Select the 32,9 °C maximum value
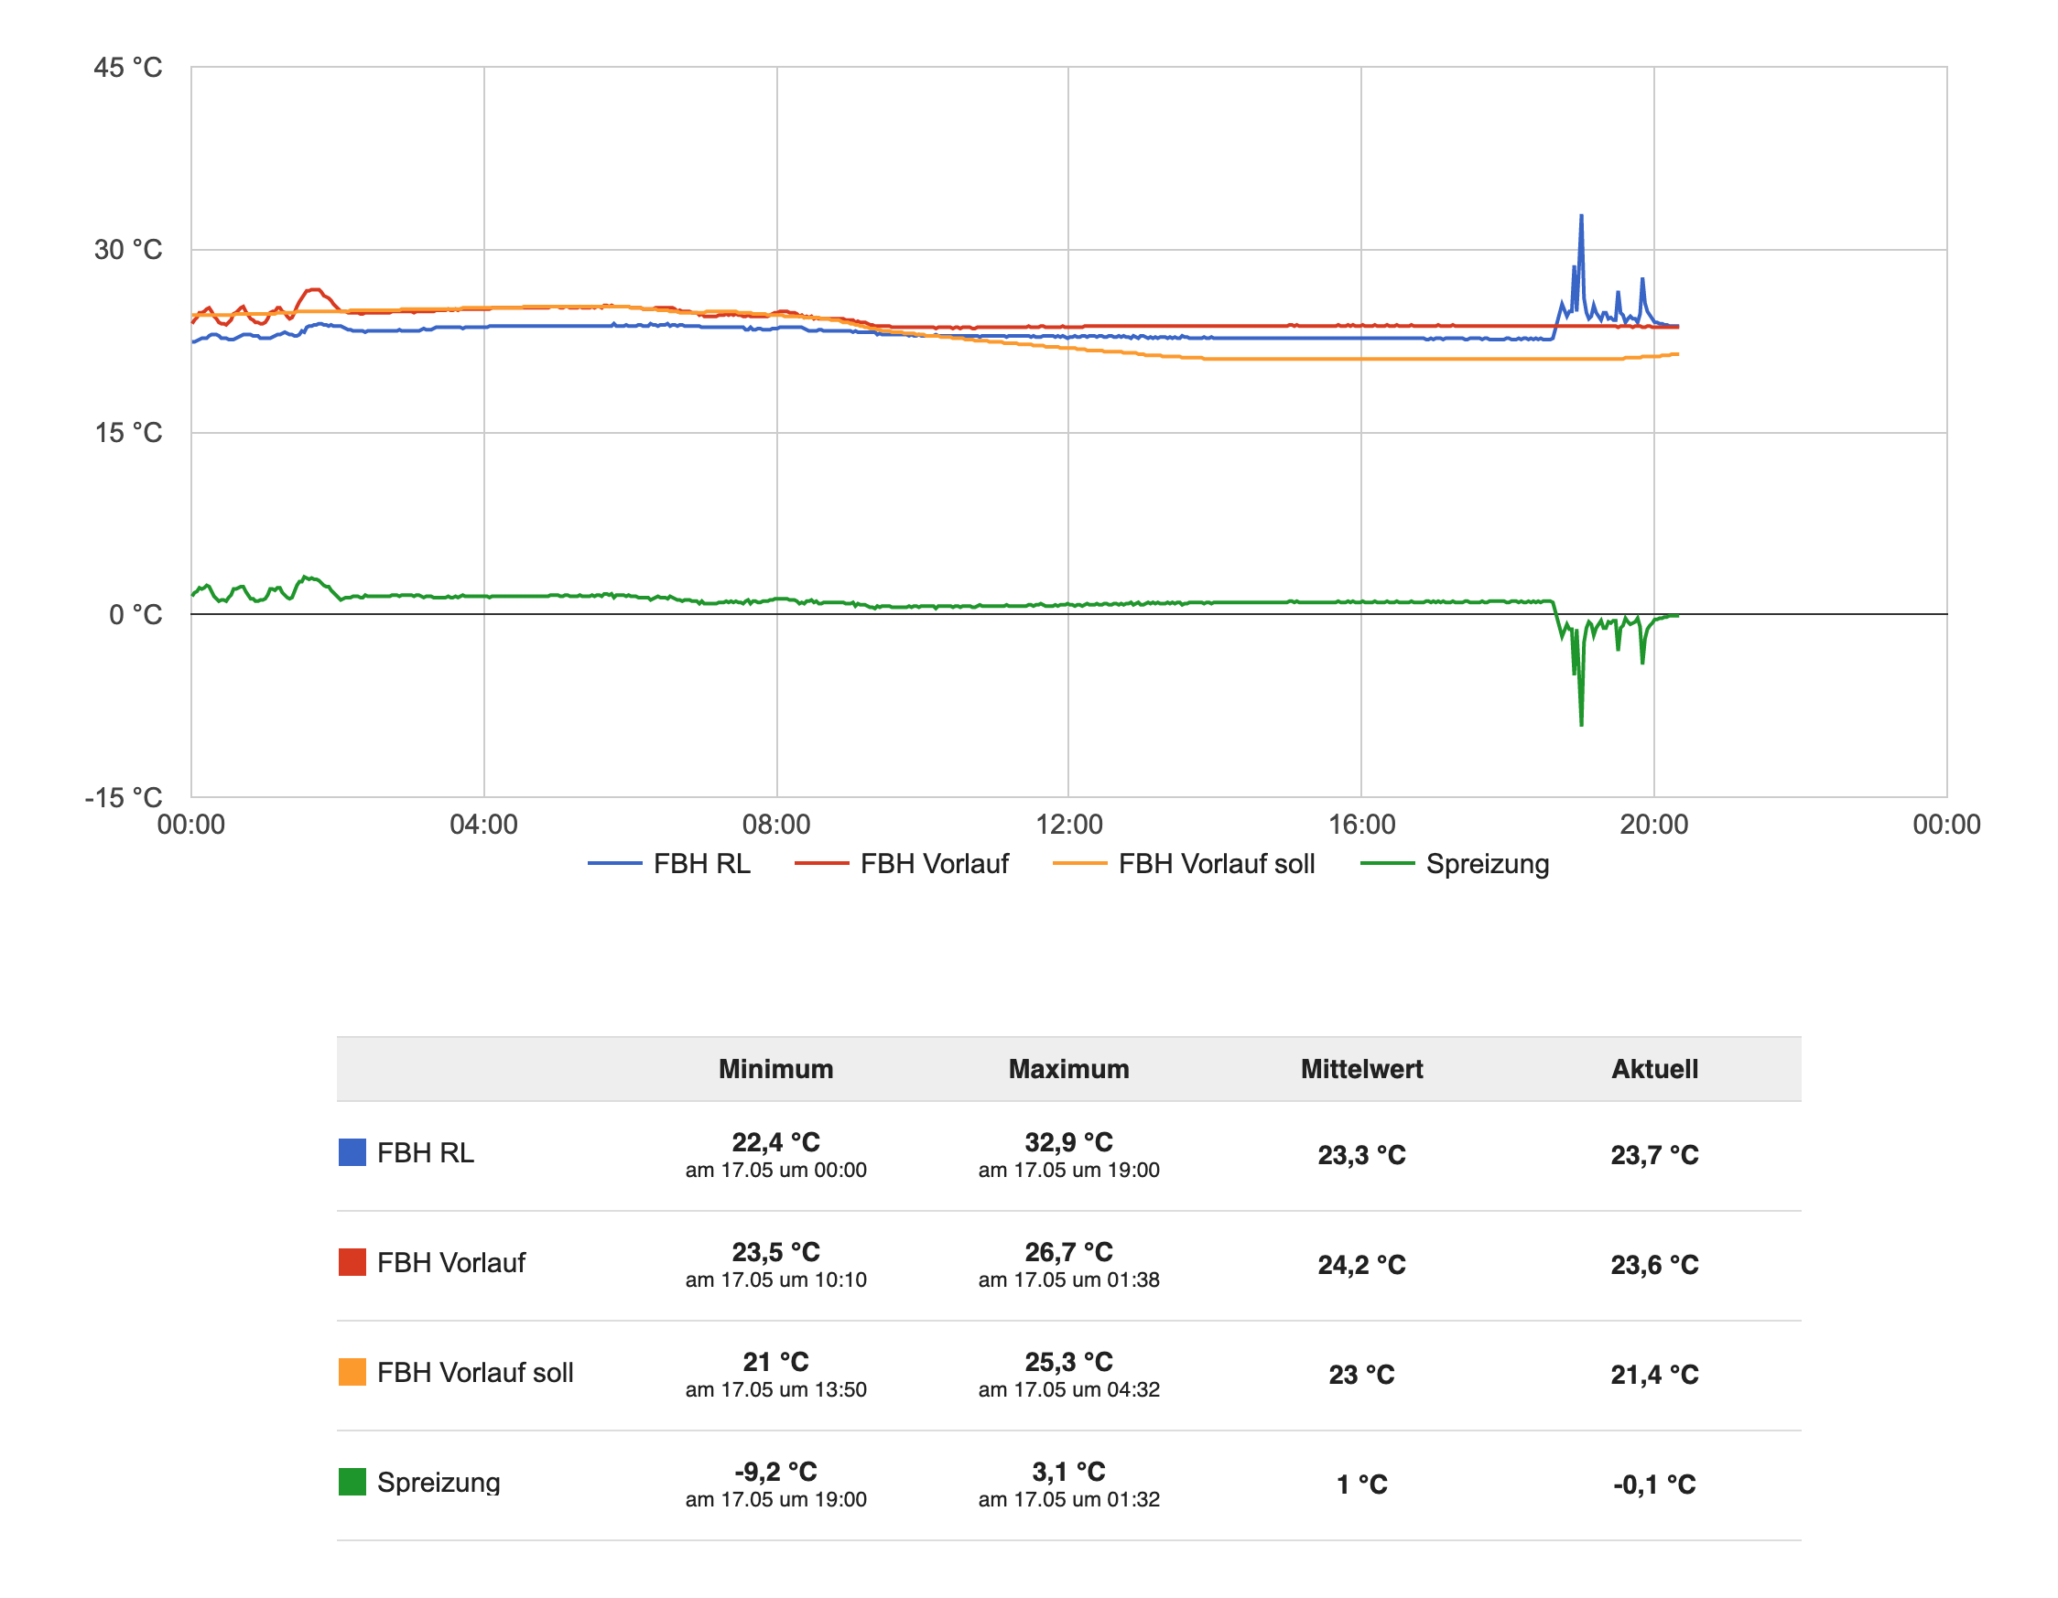Image resolution: width=2058 pixels, height=1598 pixels. (1068, 1142)
